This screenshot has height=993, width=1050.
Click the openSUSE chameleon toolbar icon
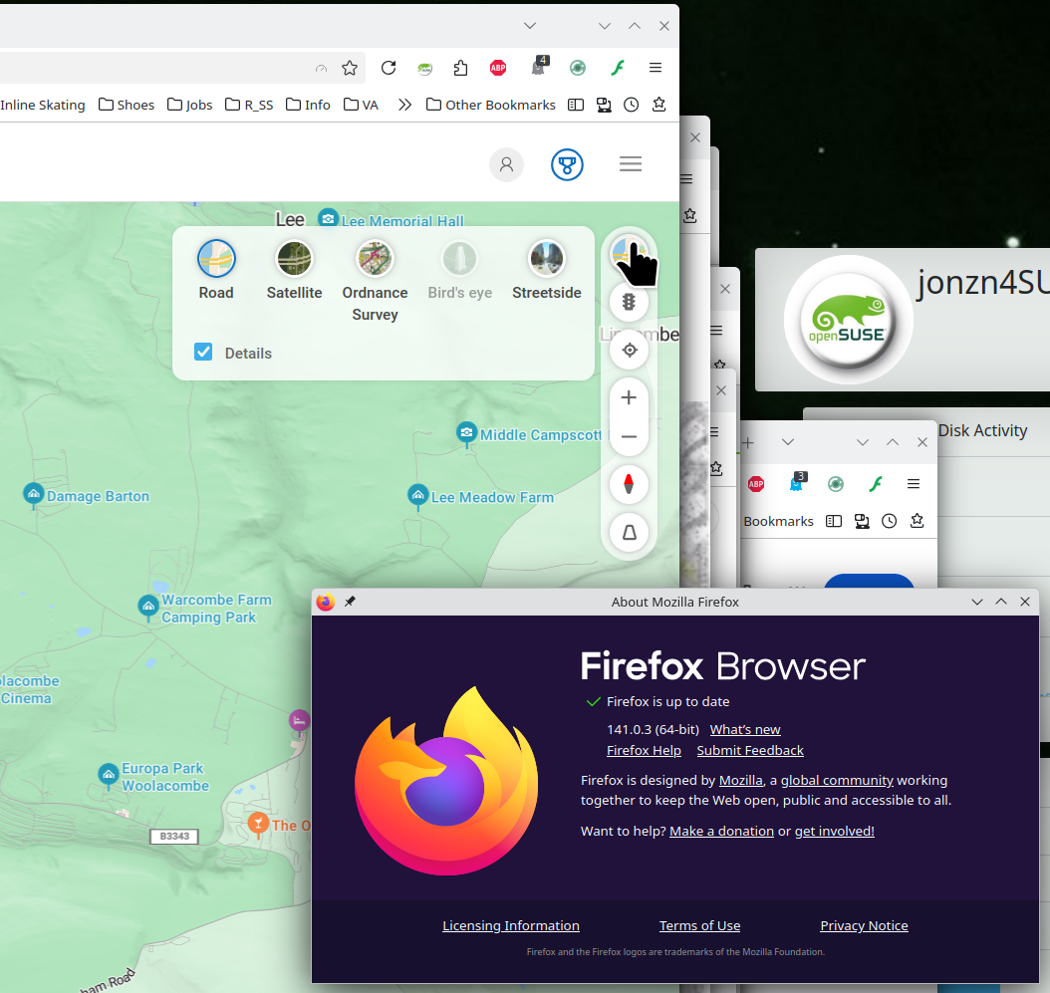pyautogui.click(x=424, y=68)
